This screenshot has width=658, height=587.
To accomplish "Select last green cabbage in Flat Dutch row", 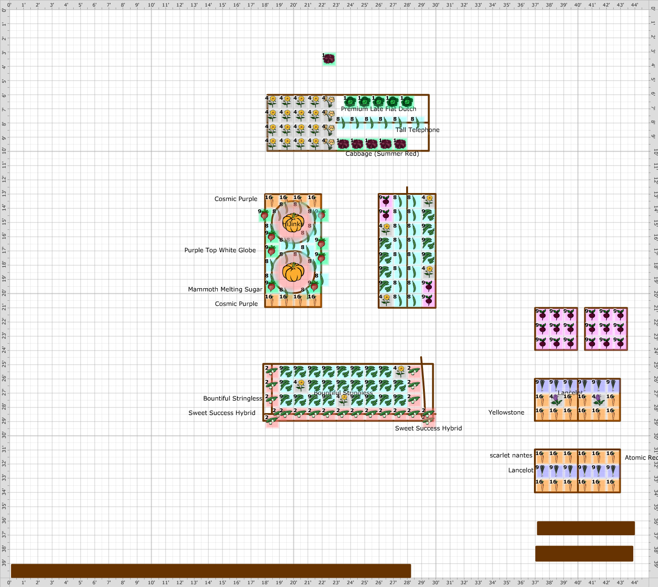I will pos(407,102).
